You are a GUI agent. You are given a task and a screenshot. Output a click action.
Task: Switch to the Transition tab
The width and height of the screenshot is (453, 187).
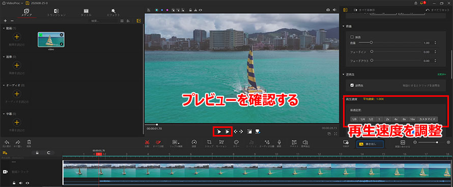(x=56, y=12)
